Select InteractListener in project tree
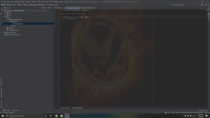 (x=28, y=24)
